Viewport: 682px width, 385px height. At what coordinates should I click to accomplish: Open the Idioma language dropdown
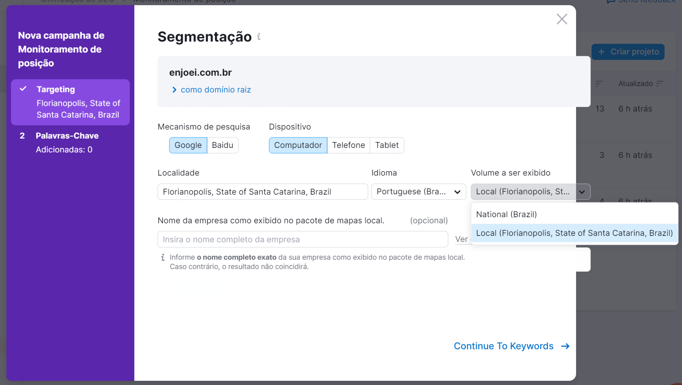coord(417,192)
